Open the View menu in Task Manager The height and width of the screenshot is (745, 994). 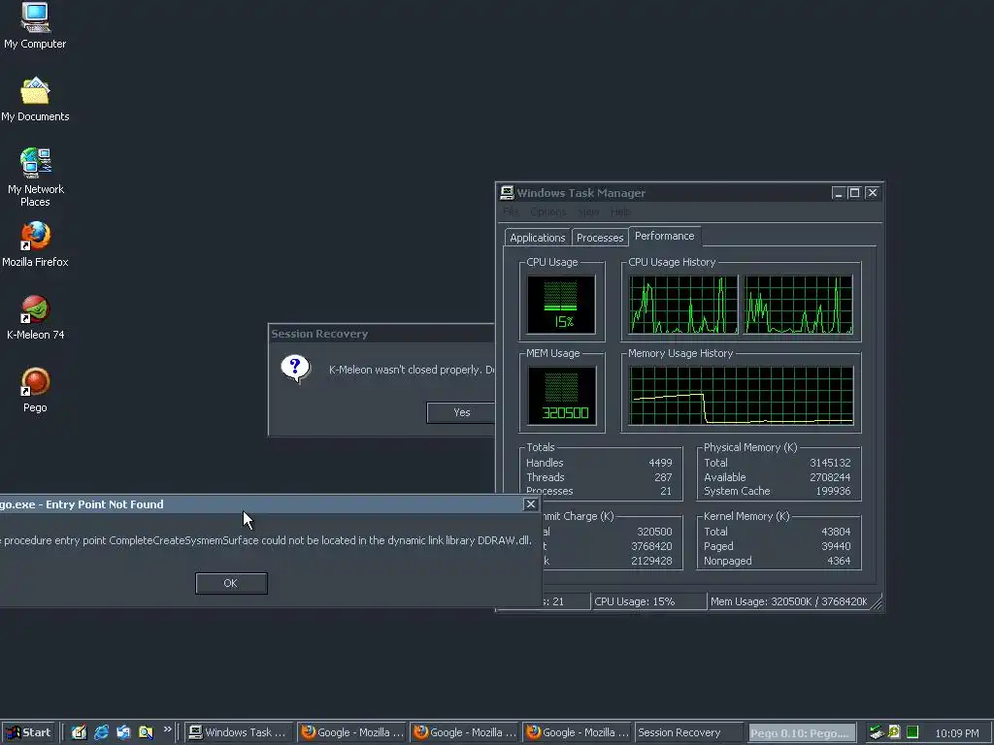click(588, 211)
